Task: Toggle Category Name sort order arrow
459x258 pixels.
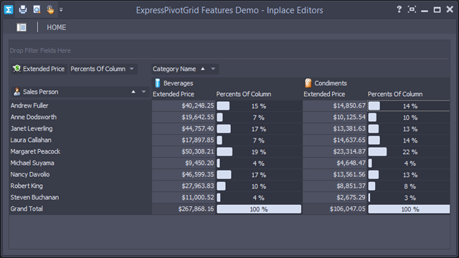Action: 203,69
